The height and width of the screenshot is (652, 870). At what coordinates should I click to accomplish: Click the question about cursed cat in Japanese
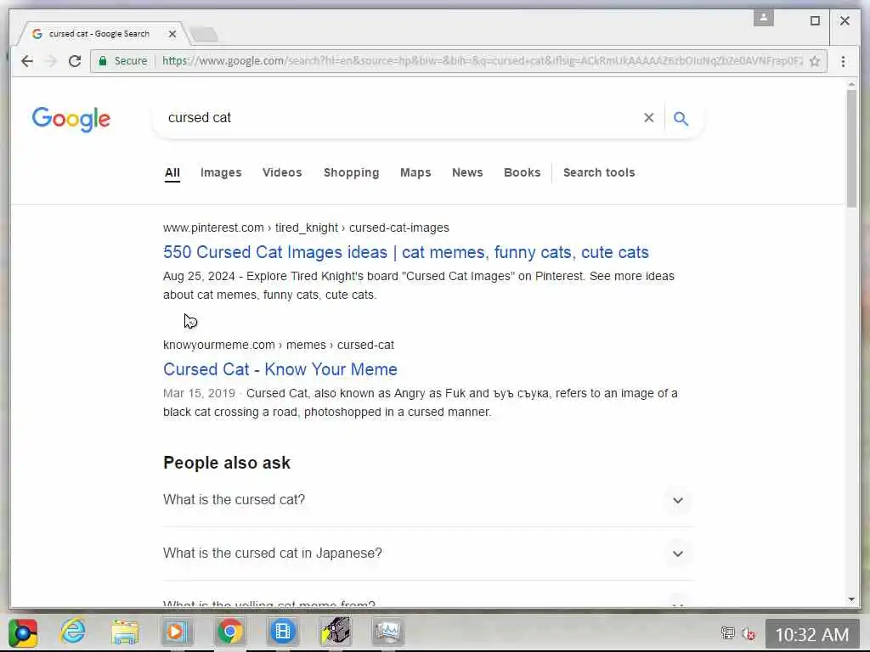pos(273,554)
